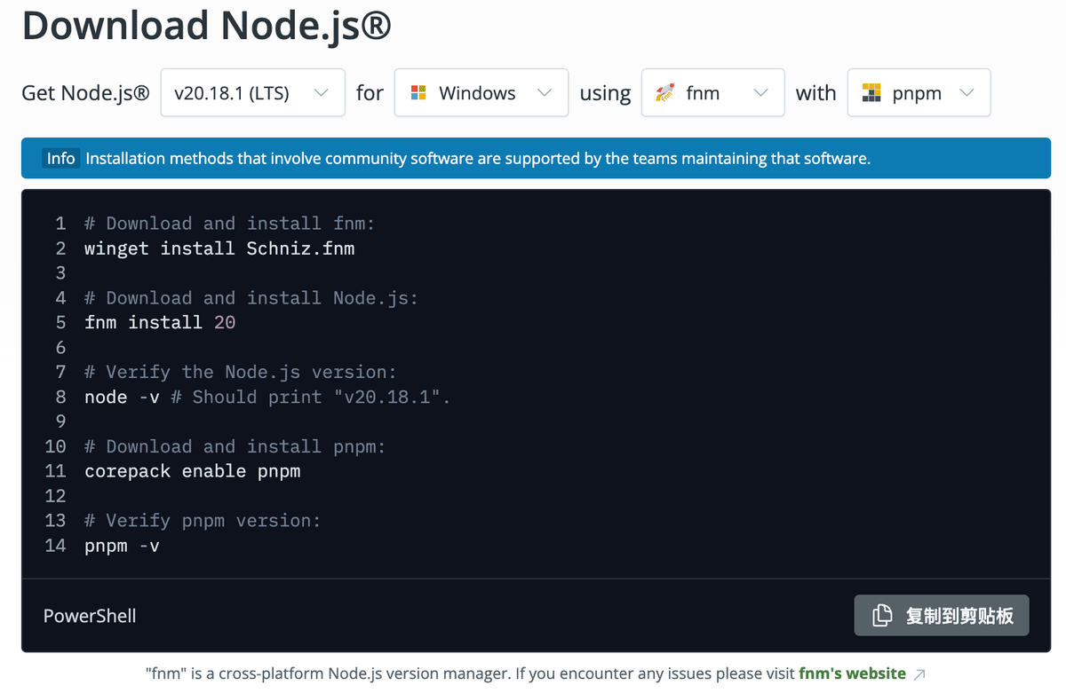Click the Get Node.js® label text
This screenshot has width=1066, height=693.
(x=84, y=91)
